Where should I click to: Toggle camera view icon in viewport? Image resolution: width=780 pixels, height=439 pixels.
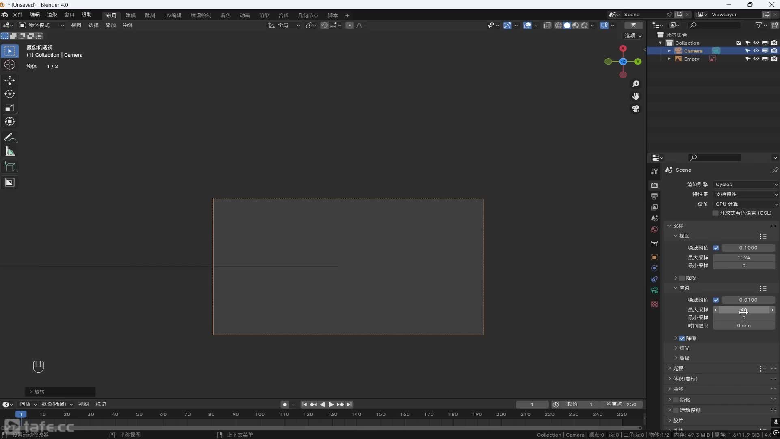pos(636,109)
